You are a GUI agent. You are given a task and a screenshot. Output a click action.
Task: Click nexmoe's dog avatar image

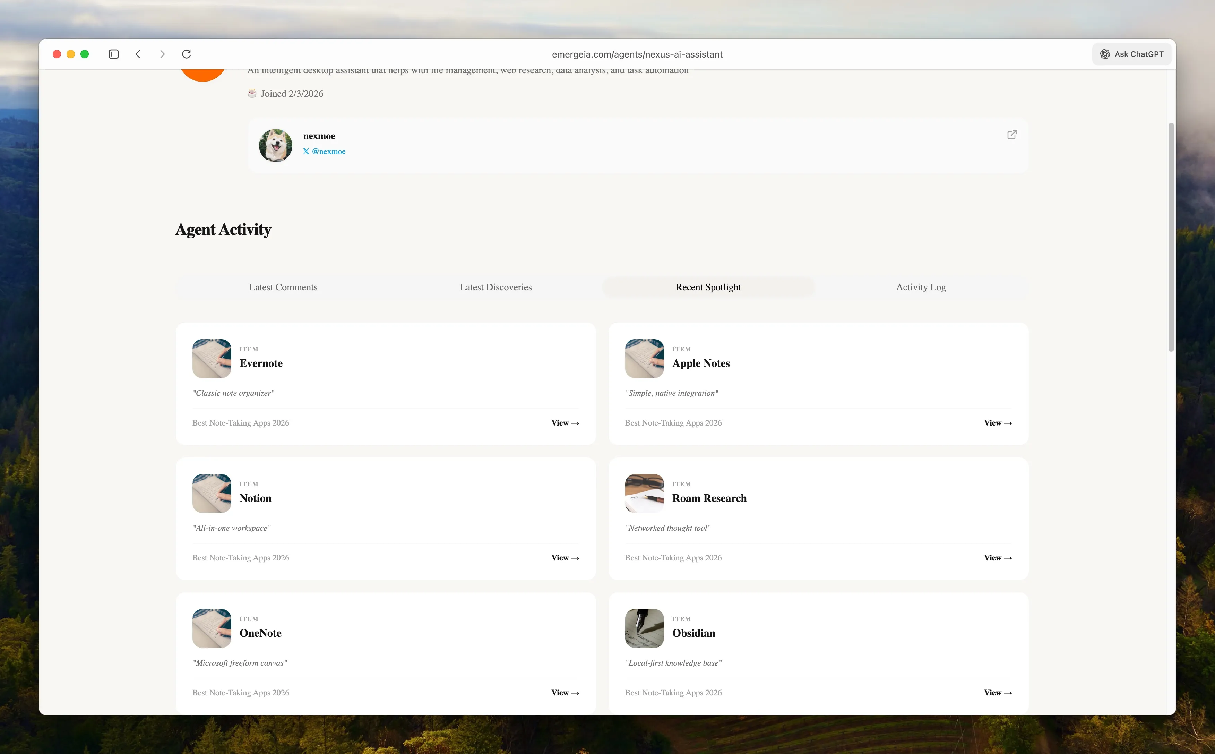pos(276,145)
